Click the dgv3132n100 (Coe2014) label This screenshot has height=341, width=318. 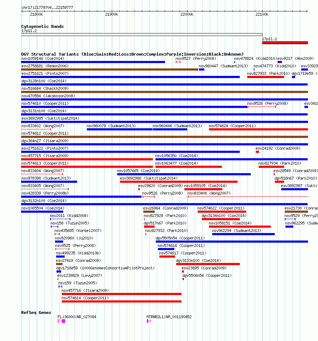point(44,201)
